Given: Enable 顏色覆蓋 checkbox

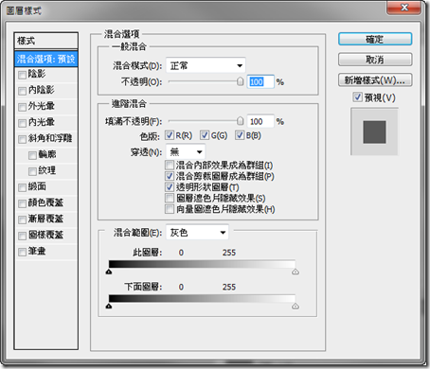Looking at the screenshot, I should coord(22,203).
